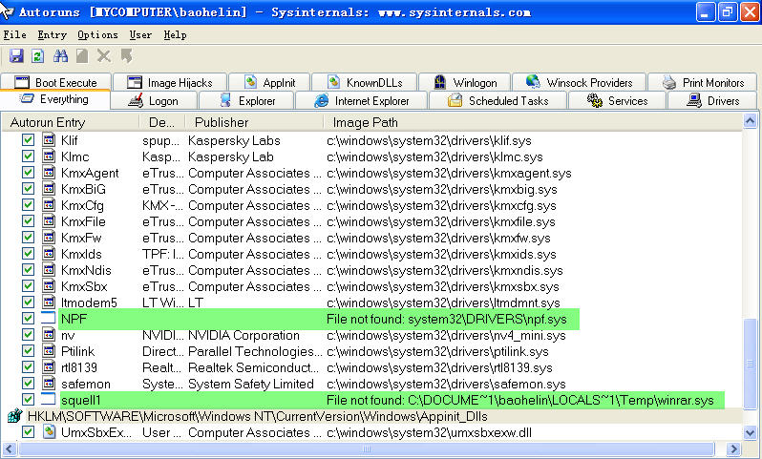Click the horizontal scrollbar left arrow
This screenshot has height=459, width=762.
pos(10,449)
